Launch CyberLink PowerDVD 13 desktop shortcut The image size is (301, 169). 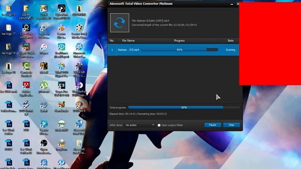(62, 12)
